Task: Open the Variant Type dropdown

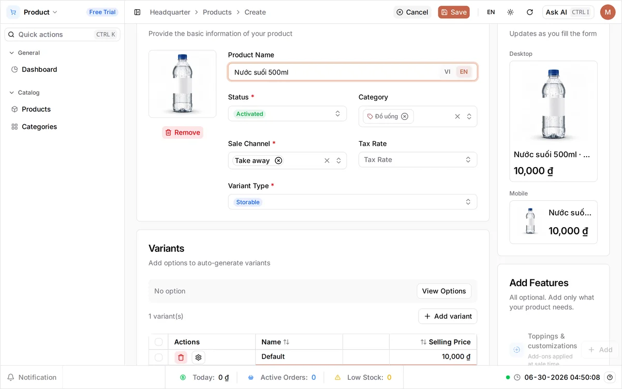Action: [x=352, y=202]
